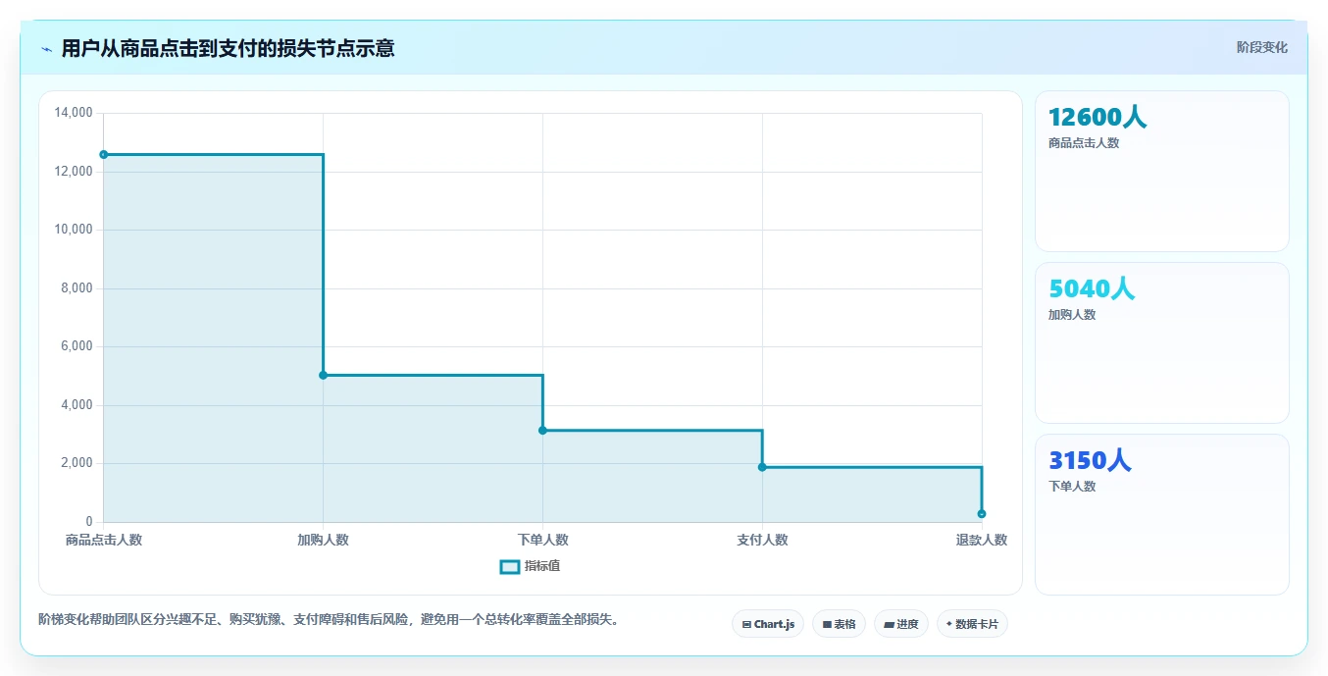
Task: Click the 指标值 legend label
Action: (x=542, y=567)
